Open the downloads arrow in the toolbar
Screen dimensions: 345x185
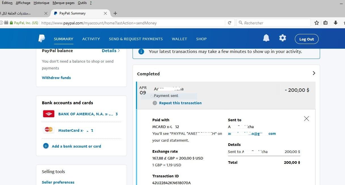(x=336, y=23)
